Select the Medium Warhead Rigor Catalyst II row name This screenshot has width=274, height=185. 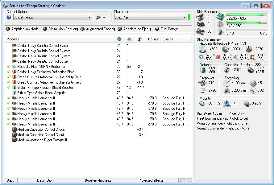pyautogui.click(x=42, y=140)
